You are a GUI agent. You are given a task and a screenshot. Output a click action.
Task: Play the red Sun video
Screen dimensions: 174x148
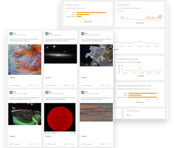[46, 133]
